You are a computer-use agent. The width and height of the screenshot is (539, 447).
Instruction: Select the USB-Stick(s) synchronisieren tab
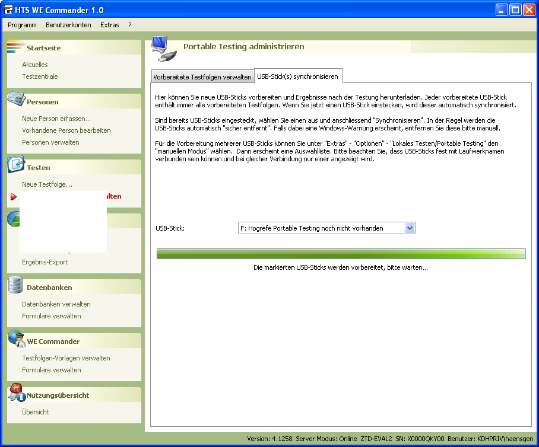pyautogui.click(x=298, y=76)
